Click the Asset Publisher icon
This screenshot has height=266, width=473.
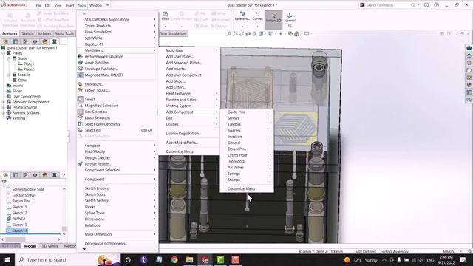click(x=81, y=63)
